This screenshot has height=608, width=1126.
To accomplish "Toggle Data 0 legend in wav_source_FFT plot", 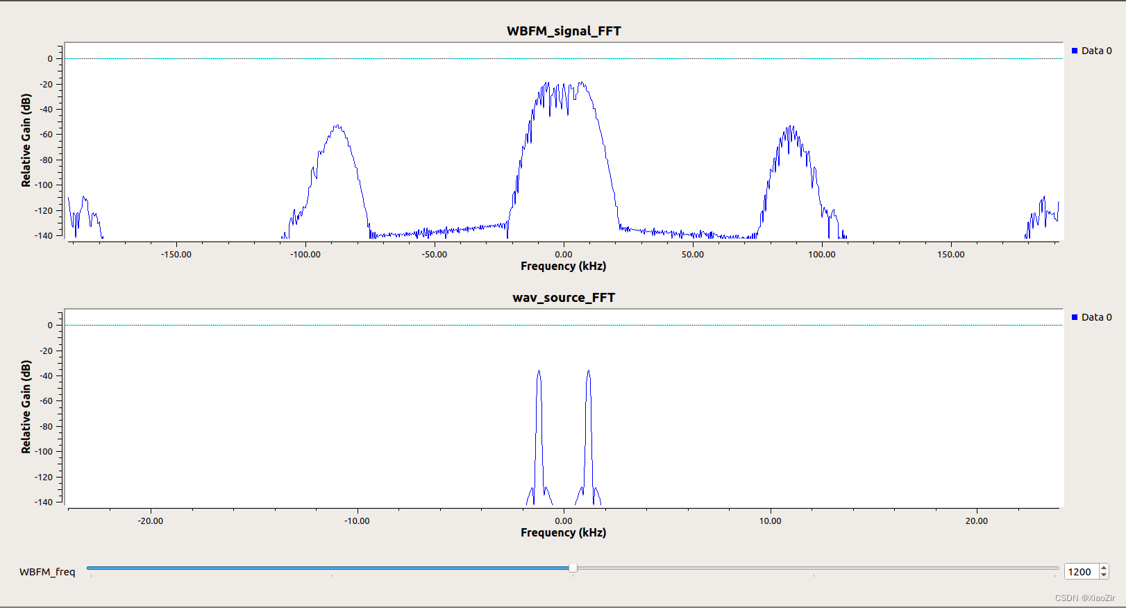I will click(x=1091, y=317).
